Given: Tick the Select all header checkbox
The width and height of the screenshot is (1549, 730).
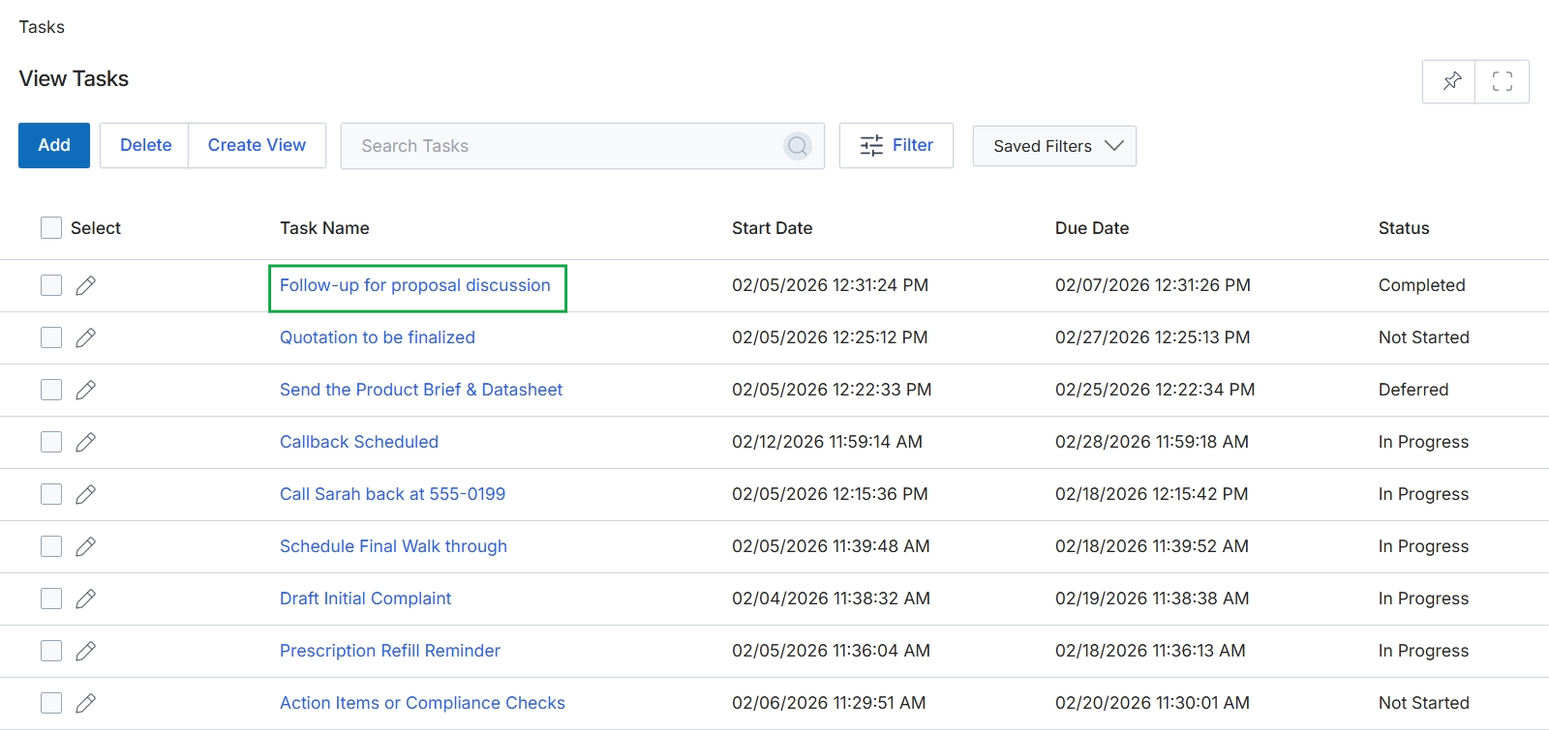Looking at the screenshot, I should pyautogui.click(x=51, y=228).
